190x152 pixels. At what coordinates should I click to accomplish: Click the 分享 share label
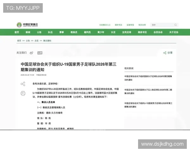click(x=170, y=53)
